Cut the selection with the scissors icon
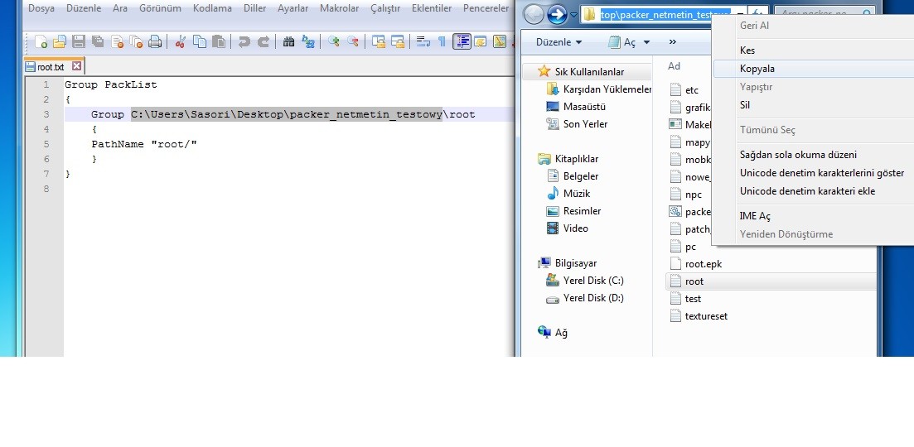This screenshot has height=447, width=914. coord(181,41)
